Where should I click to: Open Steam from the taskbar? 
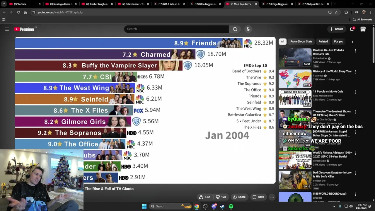tap(222, 206)
